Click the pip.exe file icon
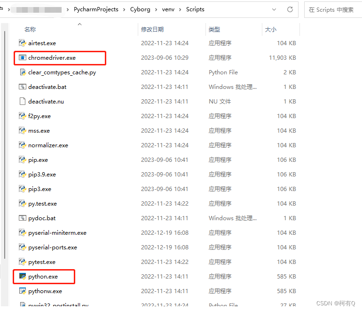The width and height of the screenshot is (362, 311). (23, 159)
